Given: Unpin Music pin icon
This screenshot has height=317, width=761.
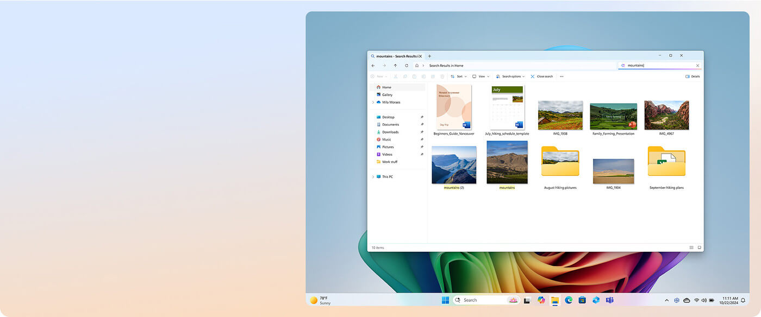Looking at the screenshot, I should pyautogui.click(x=422, y=140).
